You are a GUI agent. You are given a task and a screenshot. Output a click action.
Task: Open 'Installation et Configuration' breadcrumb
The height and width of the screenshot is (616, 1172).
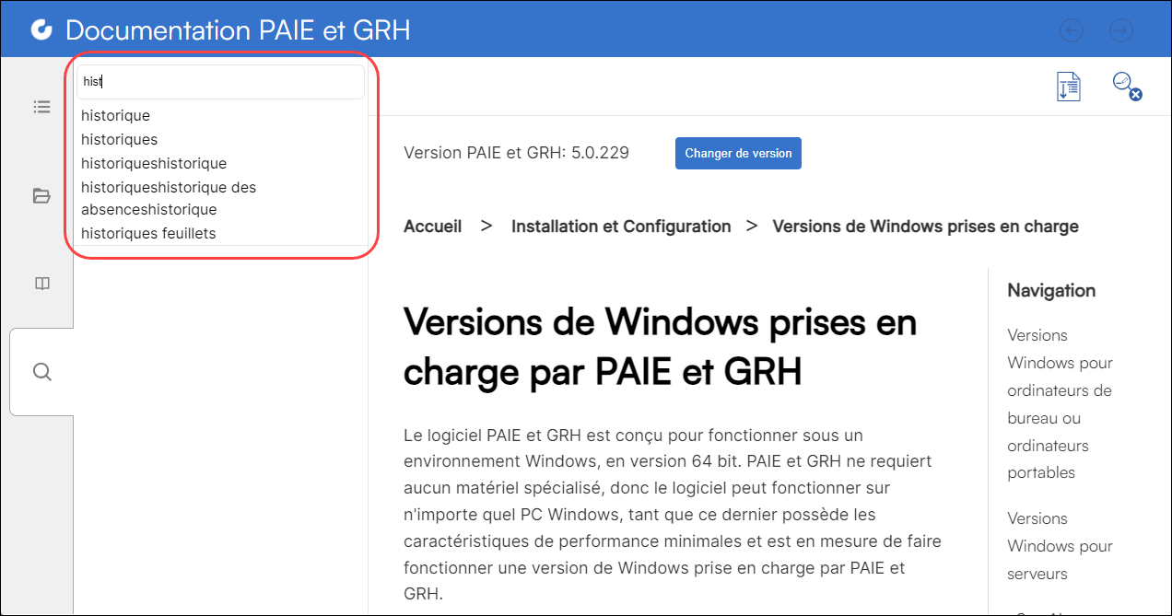click(621, 227)
